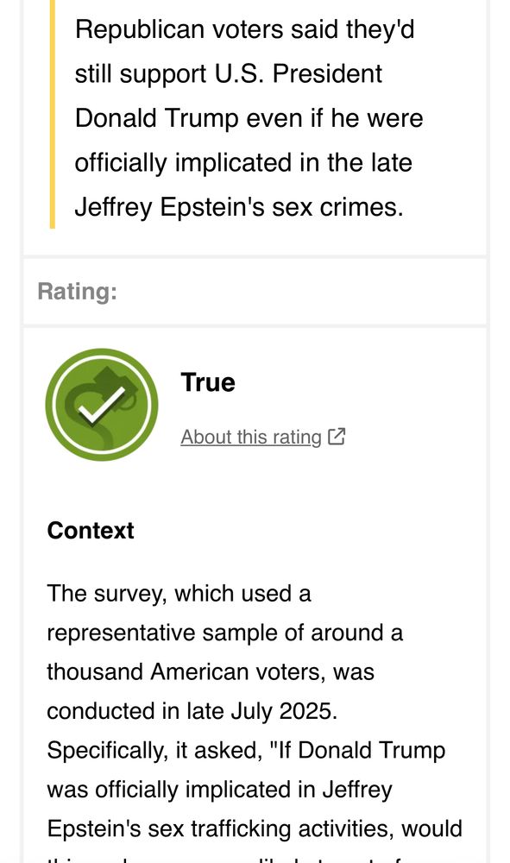Click the yellow quote bar beside the claim
This screenshot has width=510, height=863.
pyautogui.click(x=53, y=114)
